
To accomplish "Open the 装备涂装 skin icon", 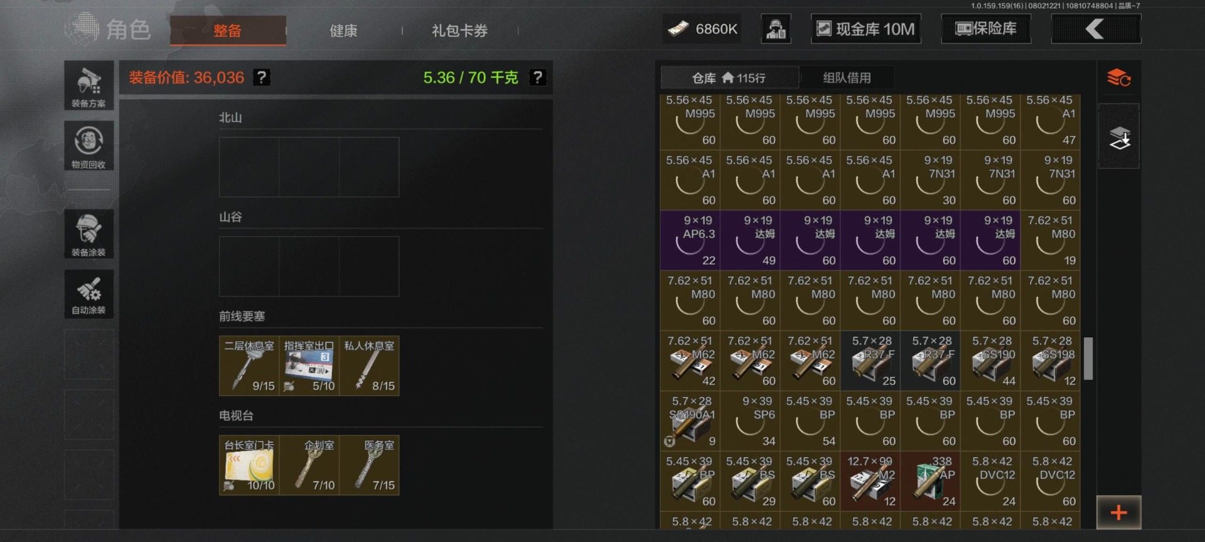I will 88,233.
